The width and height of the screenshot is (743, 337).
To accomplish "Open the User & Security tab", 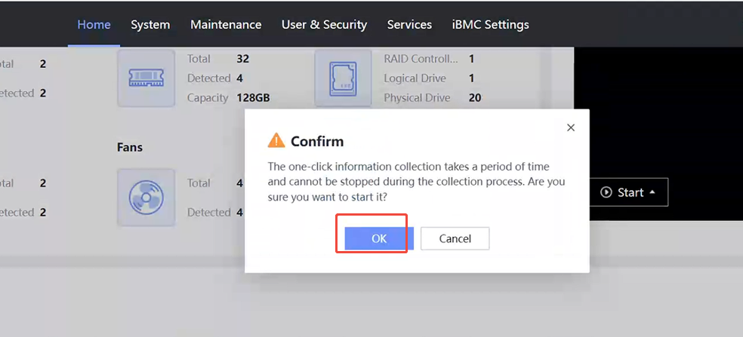I will pos(324,24).
